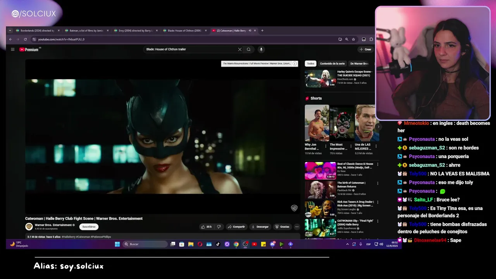Start voice search with microphone icon
The image size is (496, 279).
(x=261, y=49)
